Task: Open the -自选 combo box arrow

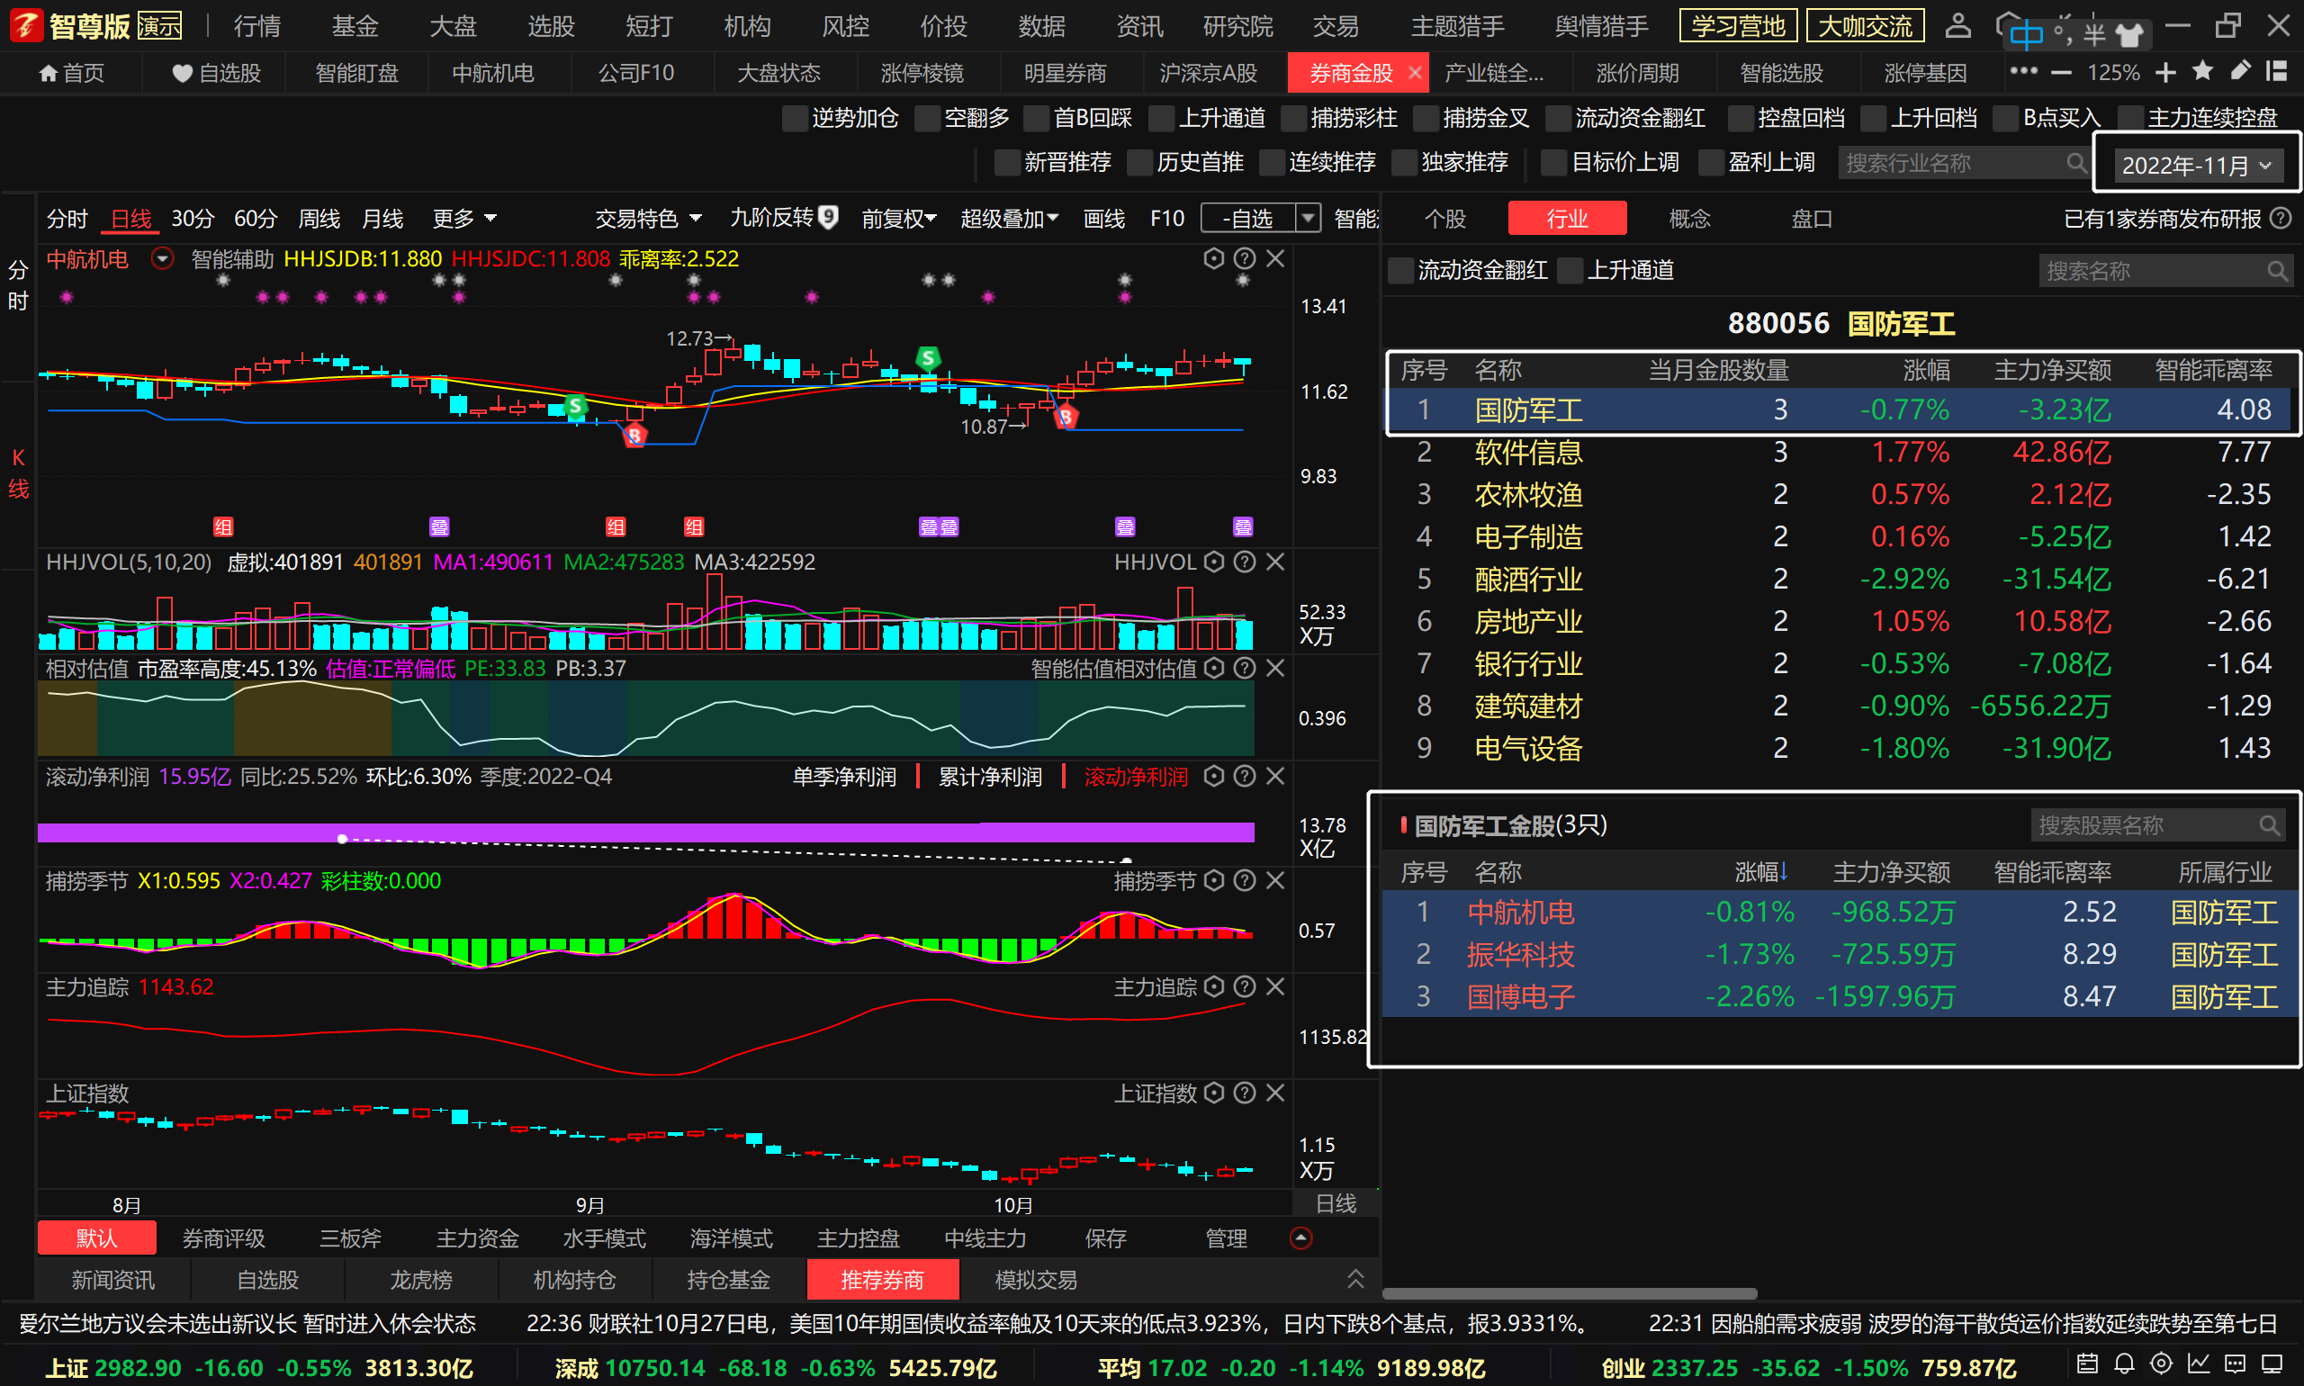Action: coord(1309,219)
